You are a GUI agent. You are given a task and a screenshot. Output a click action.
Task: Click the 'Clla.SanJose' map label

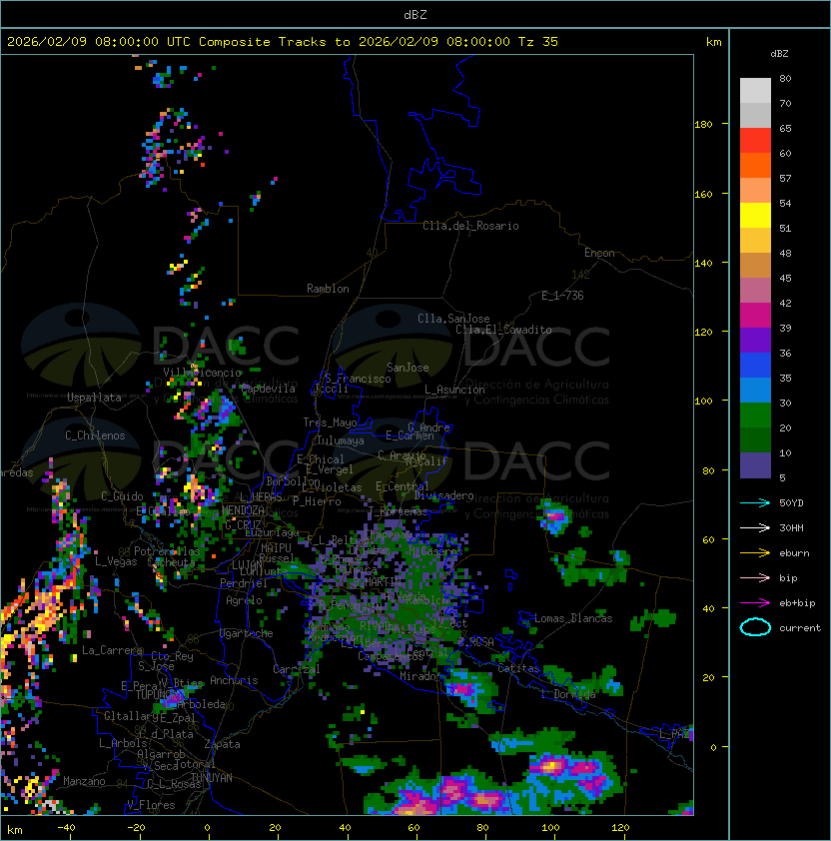(453, 319)
